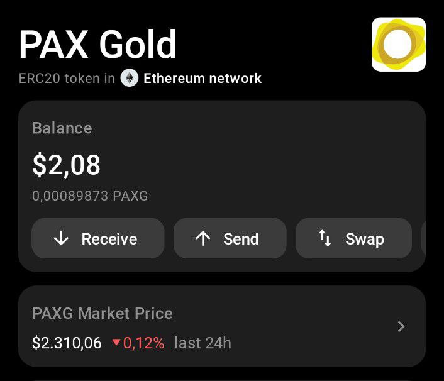
Task: Click the 0,12% price change figure
Action: coord(143,343)
